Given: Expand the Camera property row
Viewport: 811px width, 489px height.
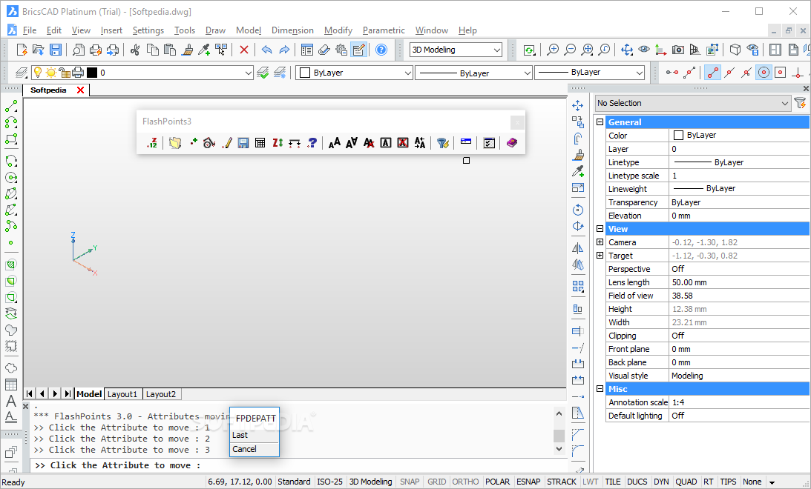Looking at the screenshot, I should [600, 242].
